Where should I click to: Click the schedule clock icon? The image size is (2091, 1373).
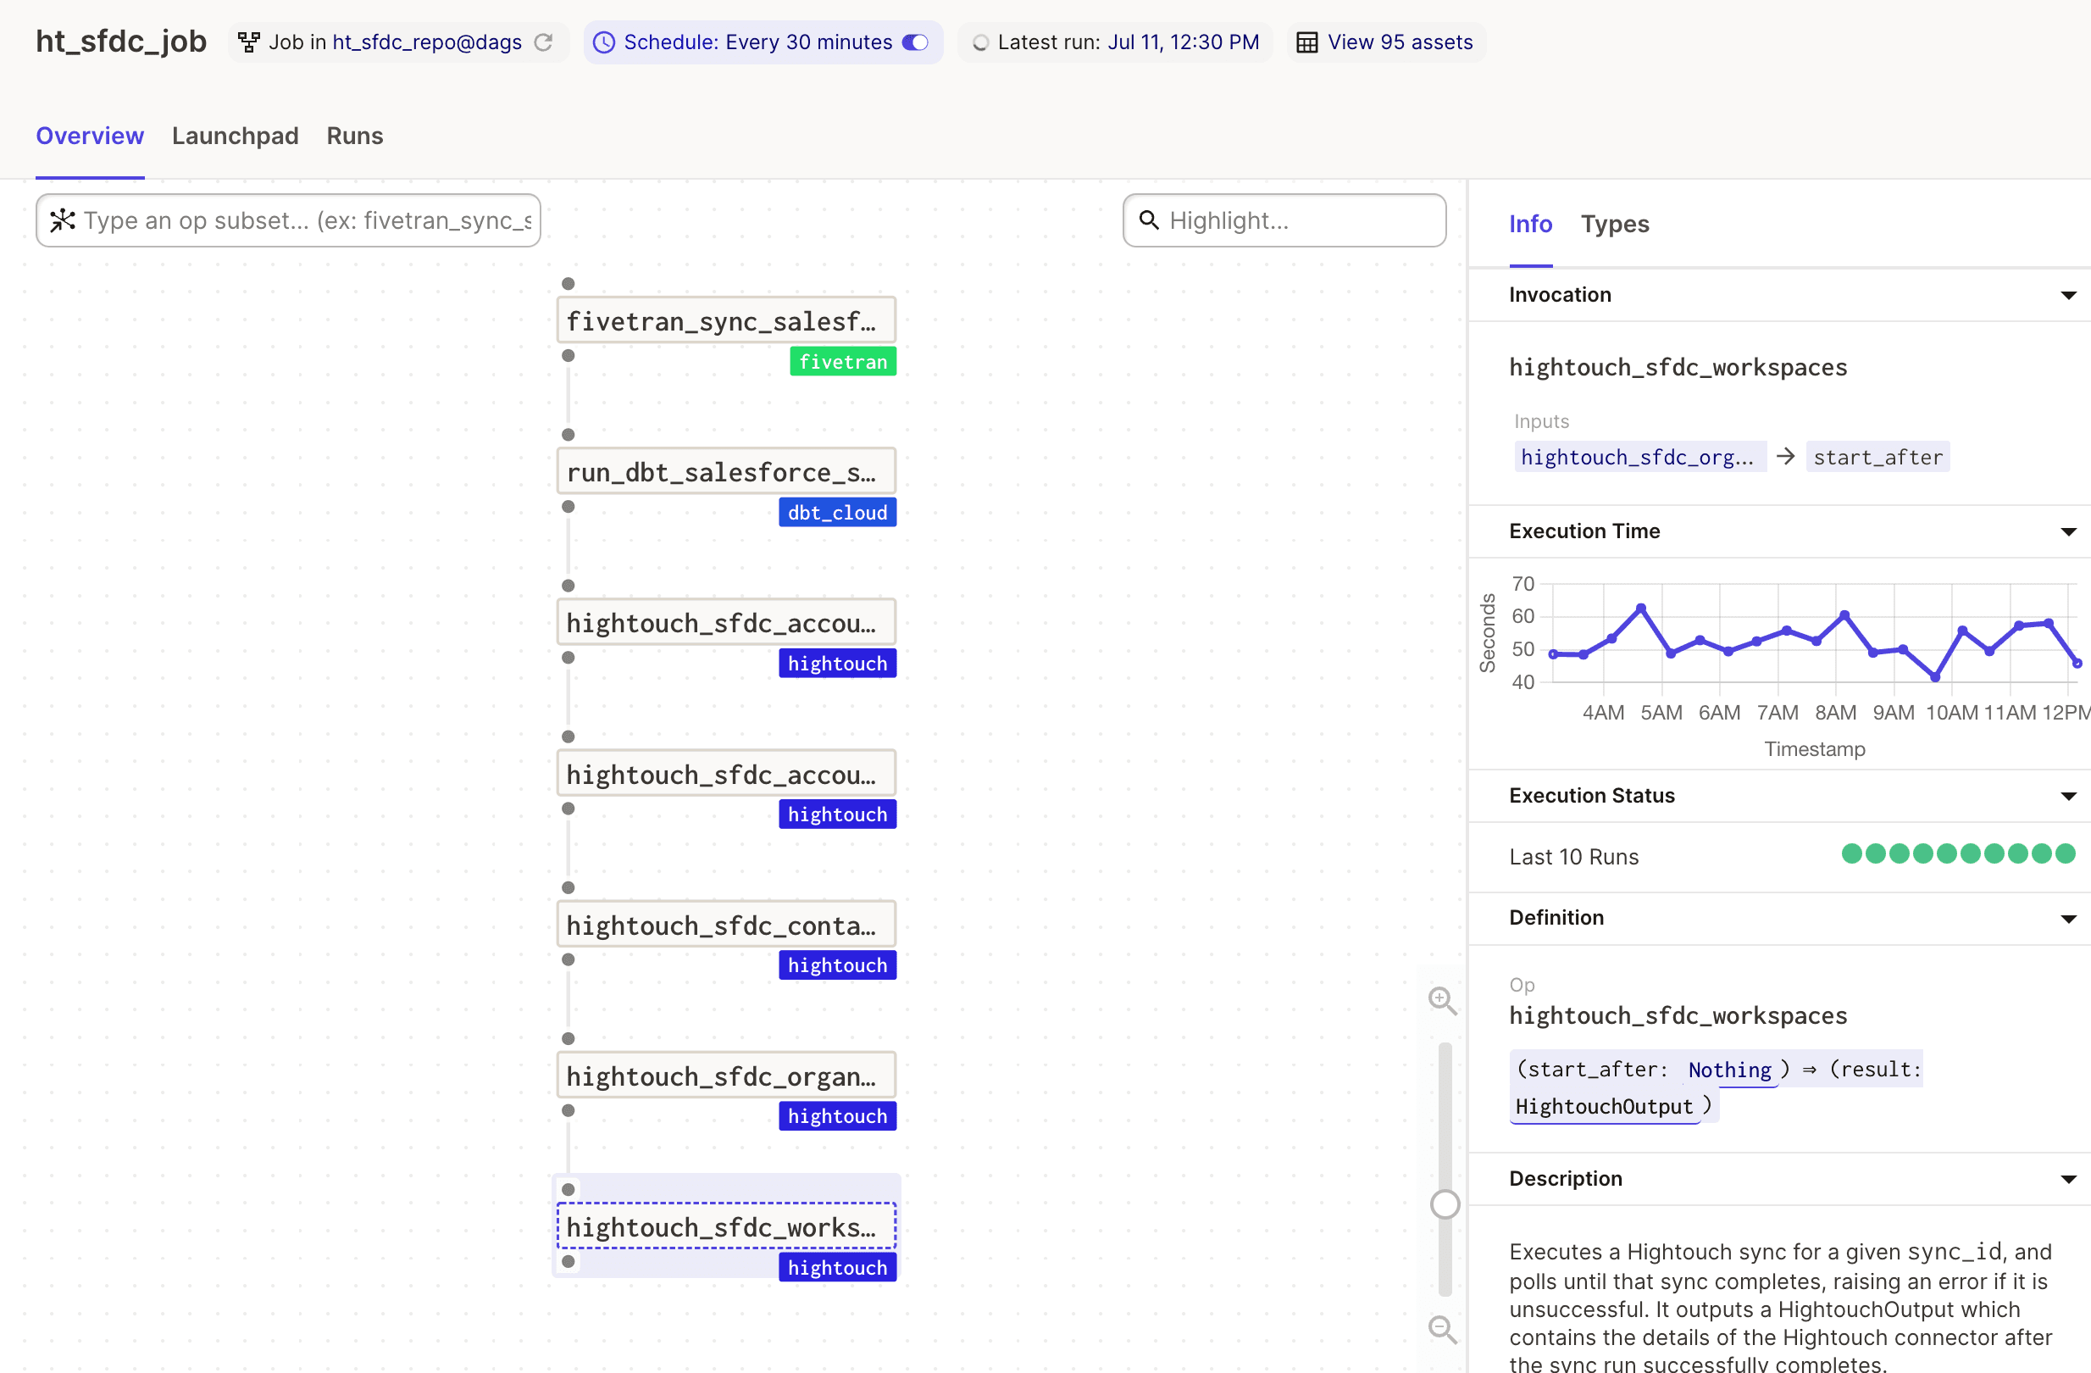(603, 42)
